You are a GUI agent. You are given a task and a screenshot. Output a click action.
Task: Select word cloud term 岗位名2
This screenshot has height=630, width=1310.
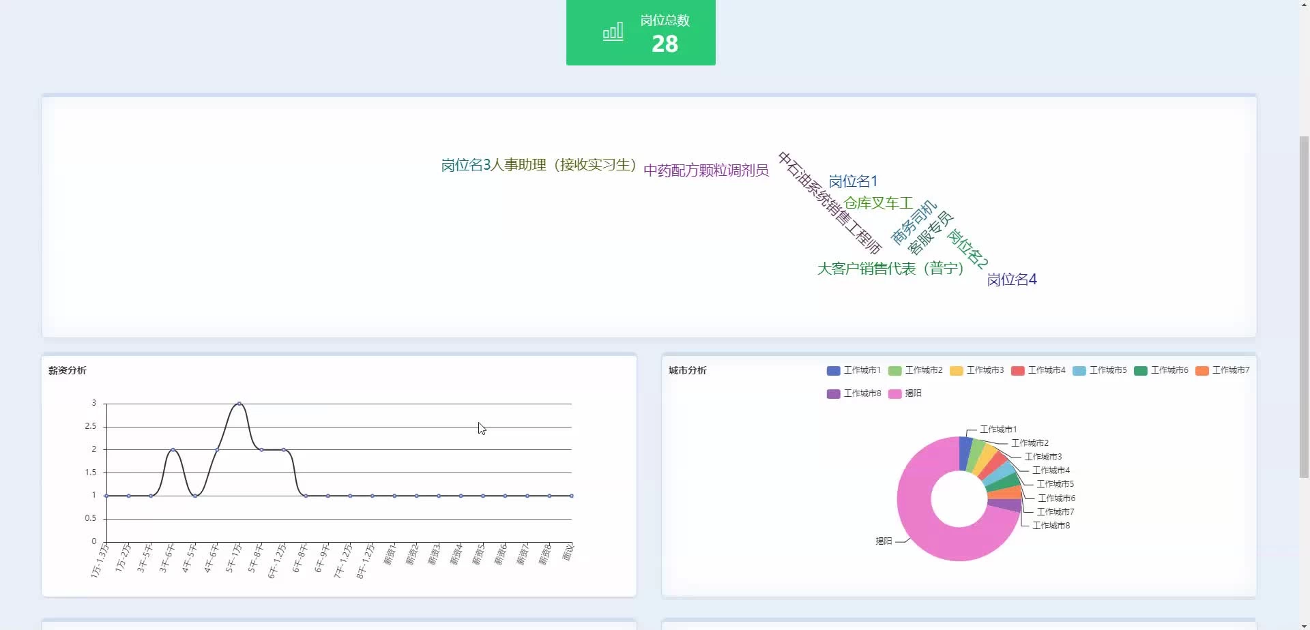967,249
